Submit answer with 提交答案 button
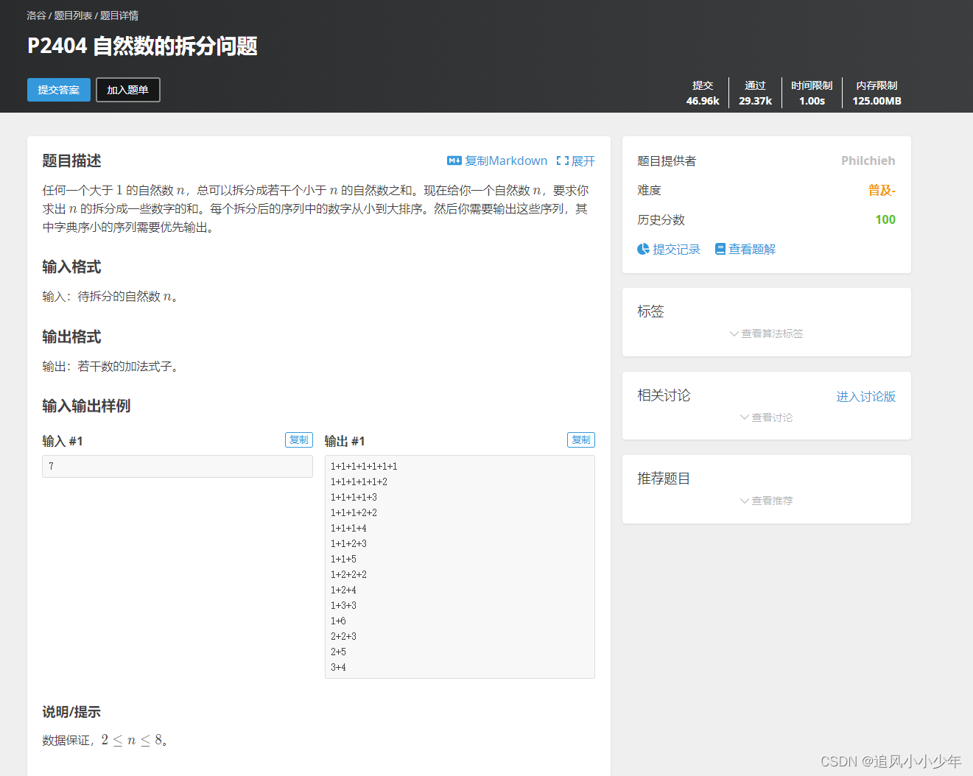This screenshot has width=973, height=776. click(59, 90)
